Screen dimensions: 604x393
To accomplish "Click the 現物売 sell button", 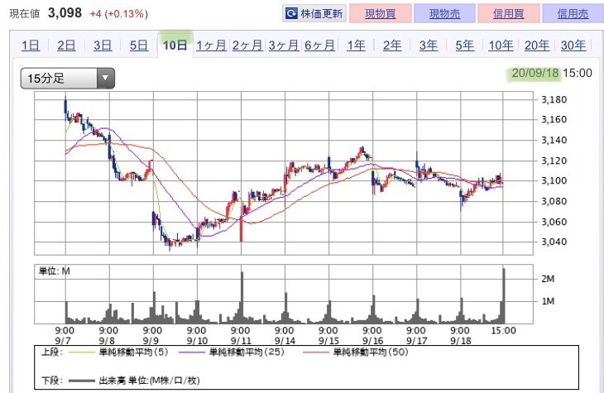I will 444,13.
